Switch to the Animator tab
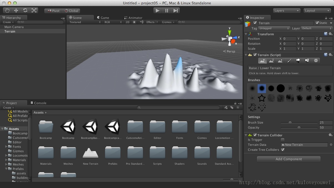The image size is (334, 188). pos(133,17)
